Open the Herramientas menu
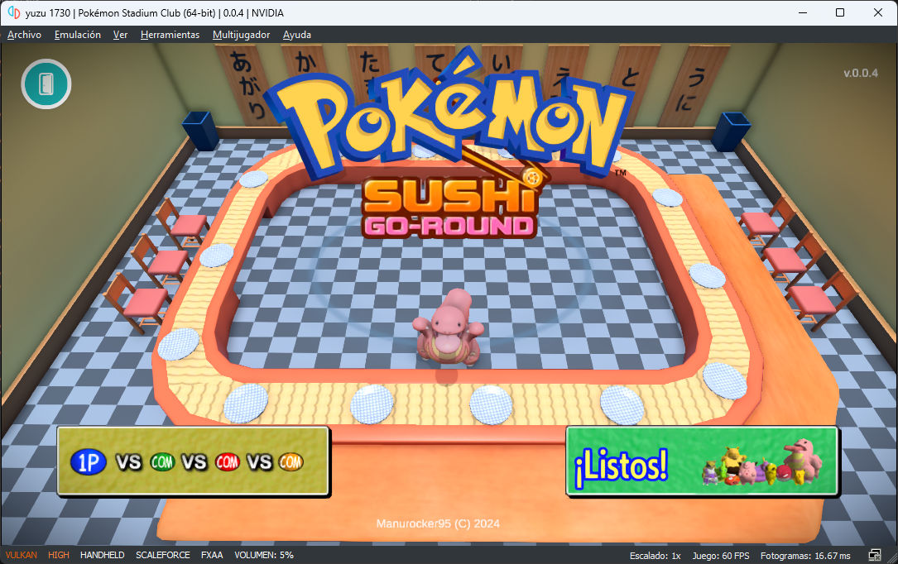898x564 pixels. click(170, 35)
